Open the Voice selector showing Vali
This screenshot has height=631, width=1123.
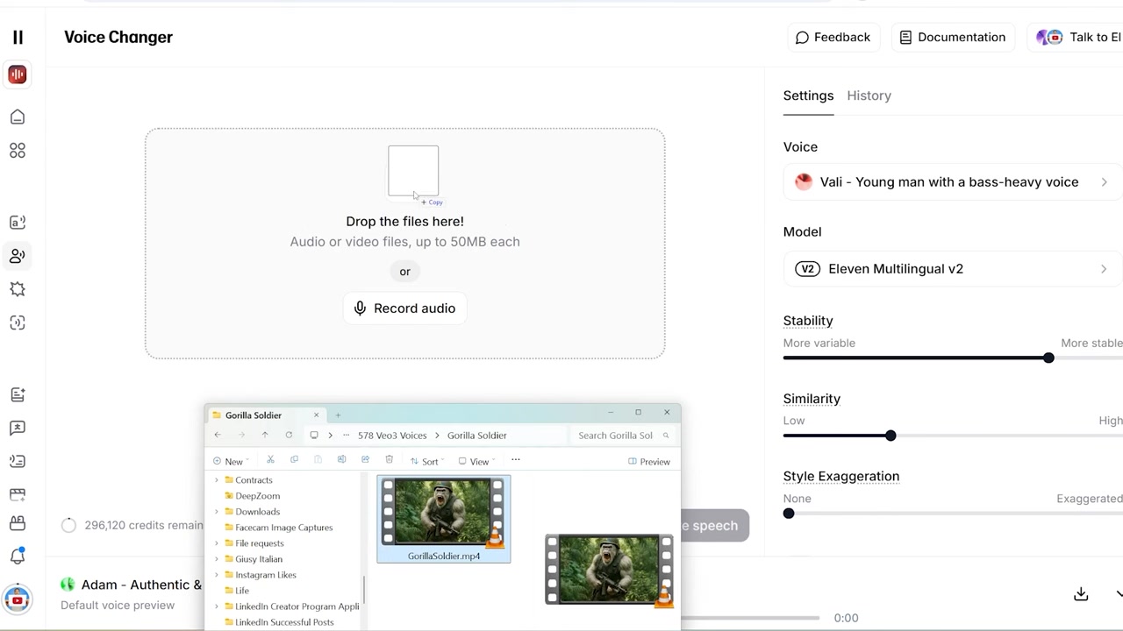click(x=953, y=182)
